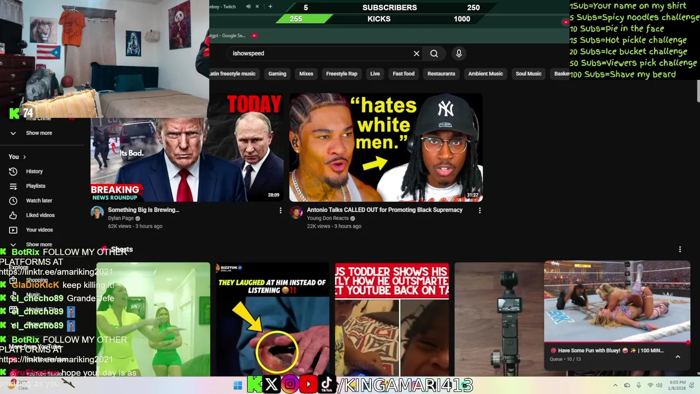The image size is (700, 394).
Task: Select the Fast food filter chip
Action: [x=404, y=74]
